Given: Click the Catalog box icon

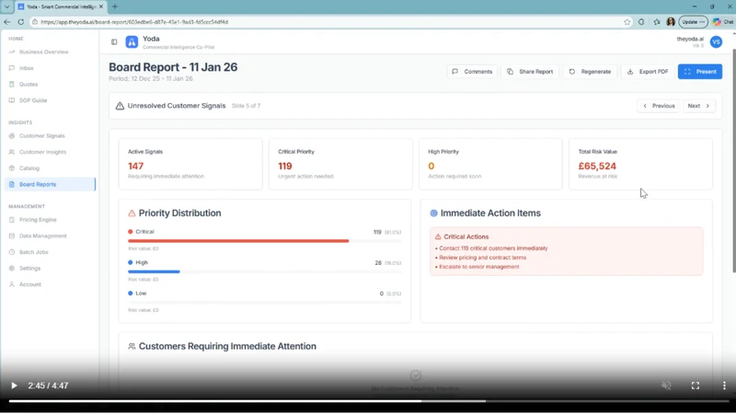Looking at the screenshot, I should pyautogui.click(x=12, y=168).
